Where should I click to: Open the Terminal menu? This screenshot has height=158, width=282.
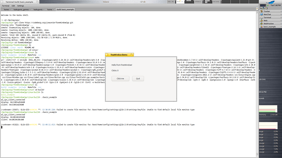point(6,6)
